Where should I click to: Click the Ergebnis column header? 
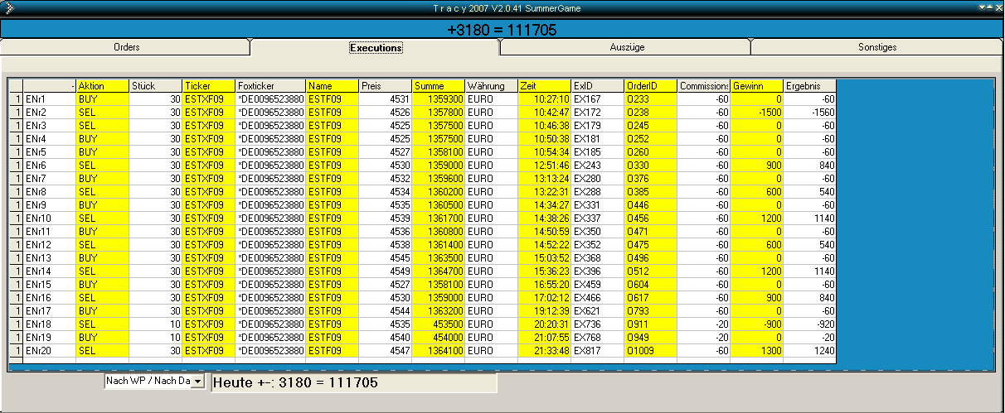809,86
